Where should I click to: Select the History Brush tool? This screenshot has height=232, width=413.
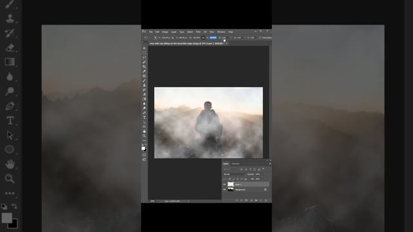click(x=144, y=90)
